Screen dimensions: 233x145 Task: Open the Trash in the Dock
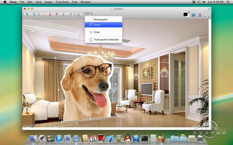tap(200, 138)
